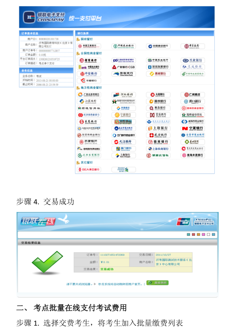Pick the orange theme color square
The image size is (227, 334).
[x=198, y=234]
